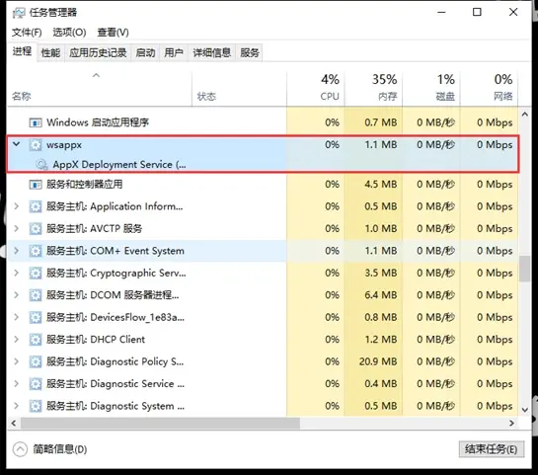Switch to the 用户 tab

point(174,53)
